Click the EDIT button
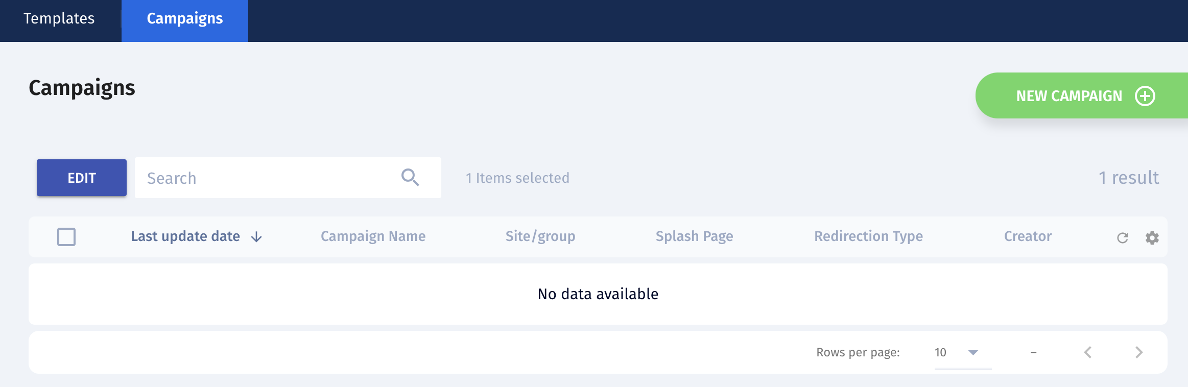The width and height of the screenshot is (1188, 387). point(82,178)
